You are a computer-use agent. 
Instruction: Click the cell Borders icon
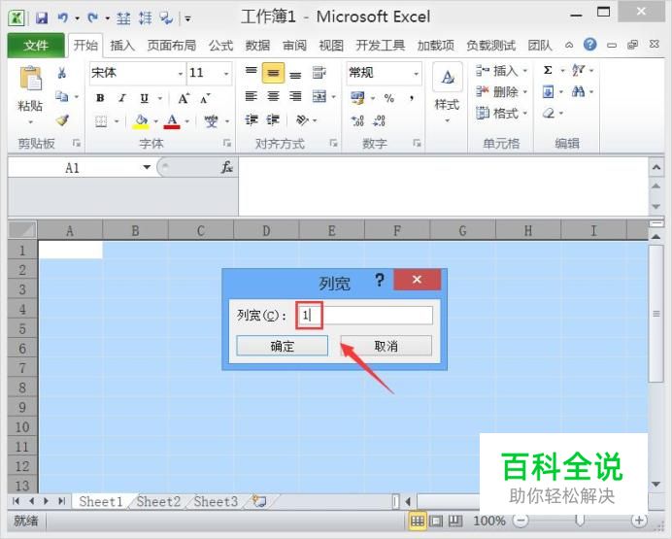tap(101, 121)
